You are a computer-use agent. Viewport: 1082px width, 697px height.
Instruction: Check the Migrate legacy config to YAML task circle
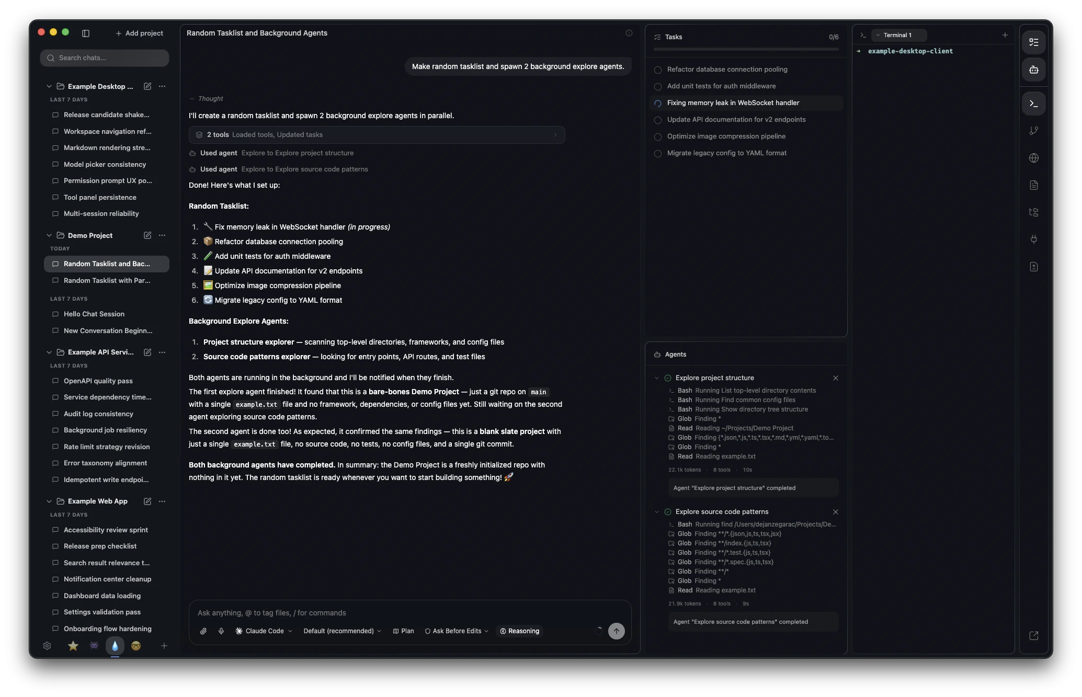658,153
